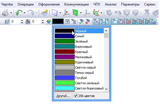The image size is (160, 106).
Task: Choose the Синий color from list
Action: click(79, 36)
